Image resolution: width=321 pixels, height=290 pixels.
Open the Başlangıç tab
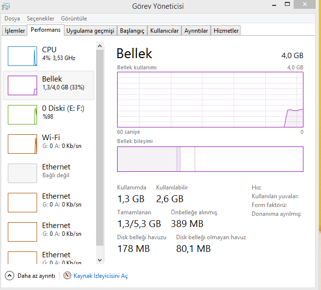pyautogui.click(x=132, y=31)
